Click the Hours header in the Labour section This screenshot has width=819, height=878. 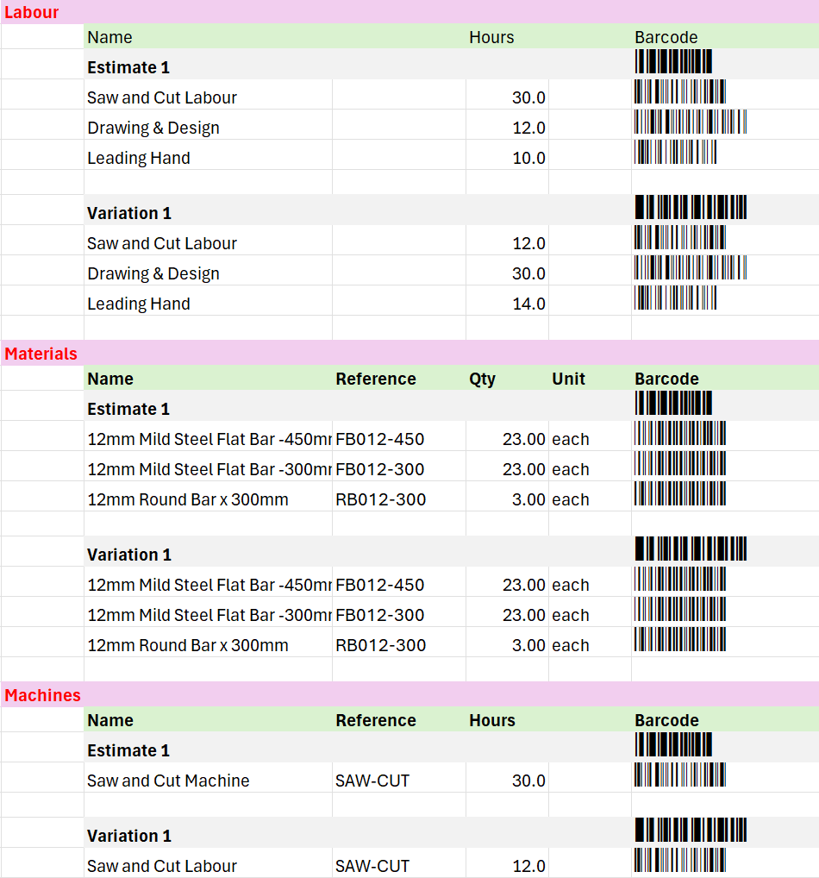coord(491,37)
